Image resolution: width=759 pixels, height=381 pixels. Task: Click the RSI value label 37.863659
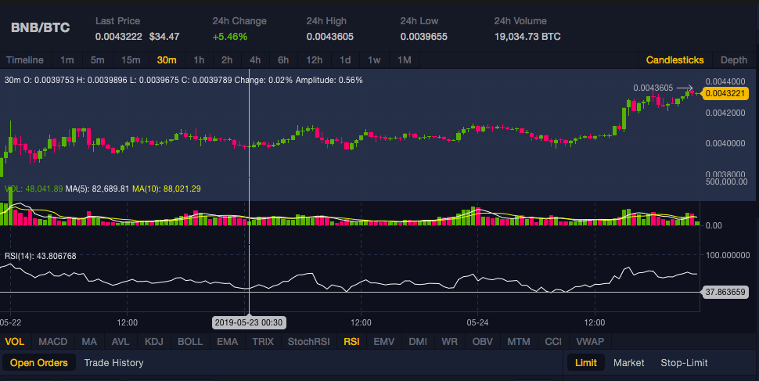(x=725, y=292)
